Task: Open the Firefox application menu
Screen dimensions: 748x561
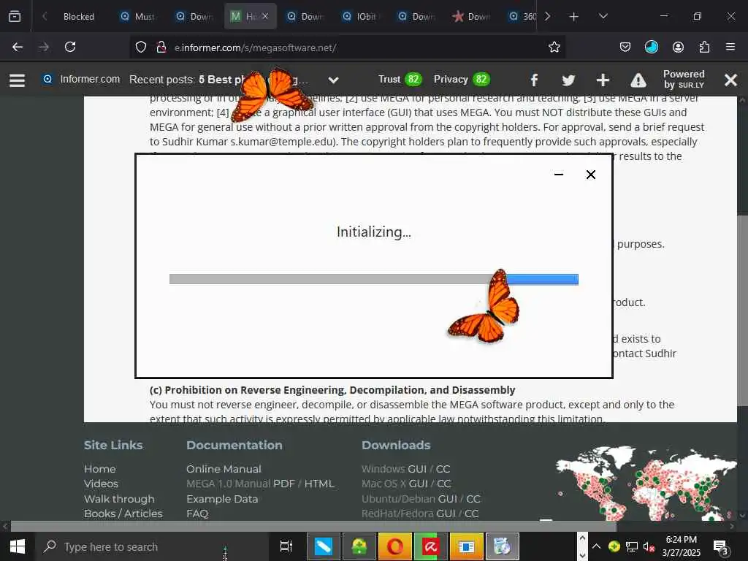Action: [x=730, y=47]
